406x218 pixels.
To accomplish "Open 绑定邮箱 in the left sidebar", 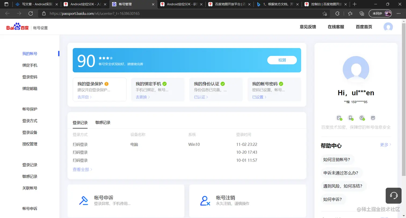I will point(30,88).
